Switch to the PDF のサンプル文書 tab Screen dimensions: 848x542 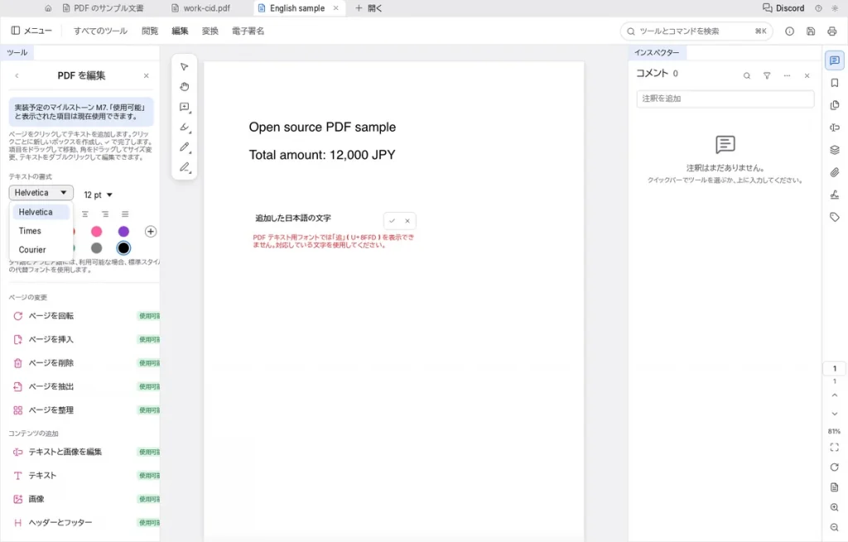tap(104, 8)
